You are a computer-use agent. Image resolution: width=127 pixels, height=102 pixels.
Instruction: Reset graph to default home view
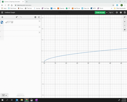(x=125, y=29)
